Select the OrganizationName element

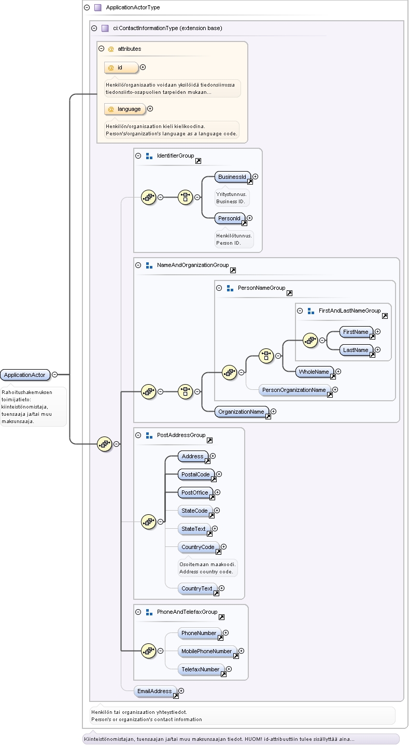coord(242,412)
